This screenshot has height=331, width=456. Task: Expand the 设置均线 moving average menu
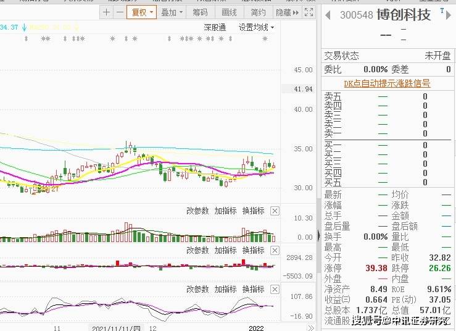(256, 28)
